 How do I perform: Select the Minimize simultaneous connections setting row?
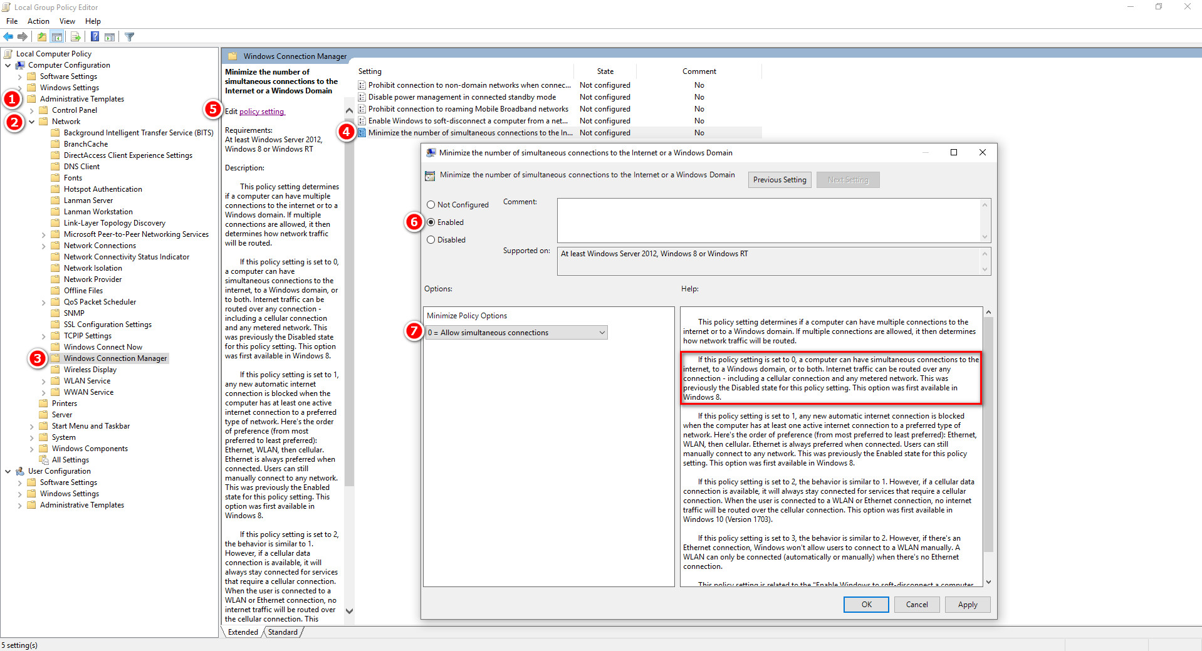click(x=560, y=133)
